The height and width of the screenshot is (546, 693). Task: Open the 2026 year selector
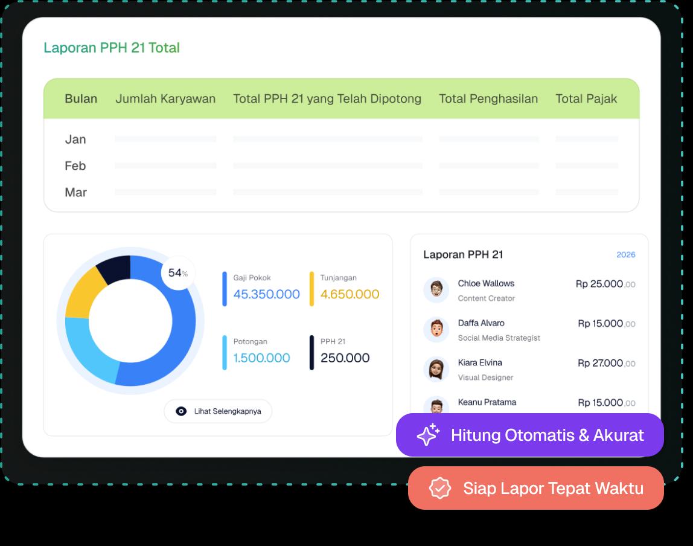[625, 255]
